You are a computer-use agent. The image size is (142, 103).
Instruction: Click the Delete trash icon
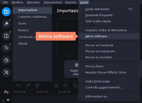pyautogui.click(x=37, y=86)
